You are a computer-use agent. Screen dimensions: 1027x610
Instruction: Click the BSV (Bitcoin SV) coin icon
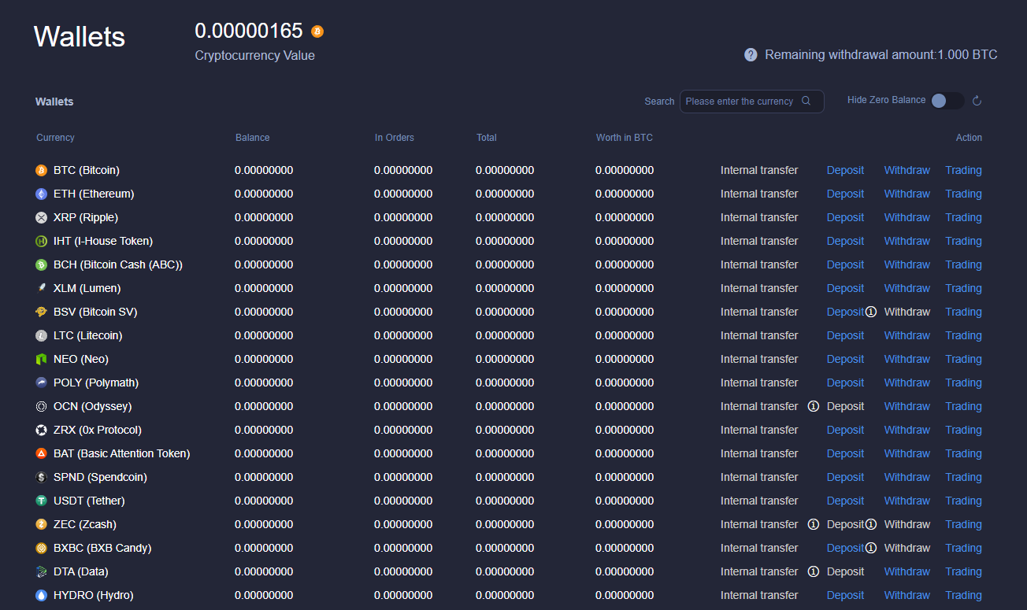[x=42, y=312]
